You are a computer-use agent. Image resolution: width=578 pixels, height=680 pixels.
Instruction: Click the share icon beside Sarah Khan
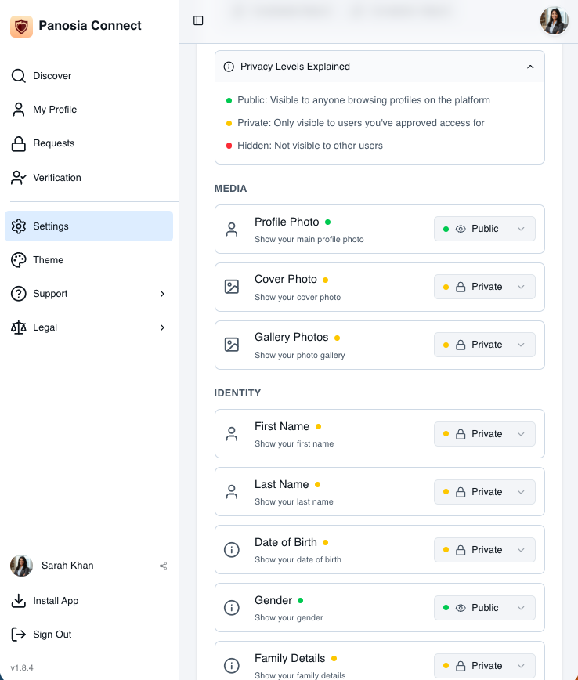pos(164,566)
